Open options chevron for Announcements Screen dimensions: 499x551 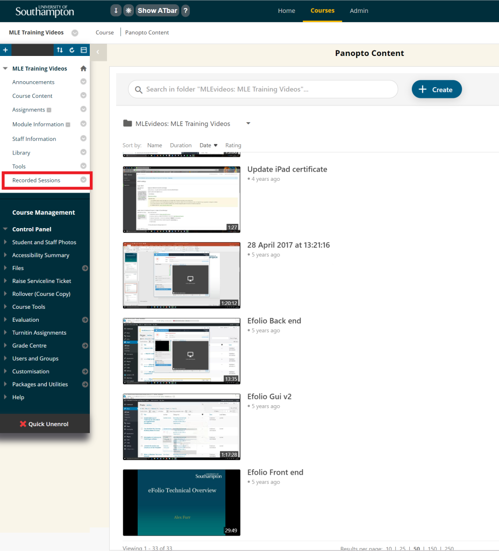tap(83, 82)
